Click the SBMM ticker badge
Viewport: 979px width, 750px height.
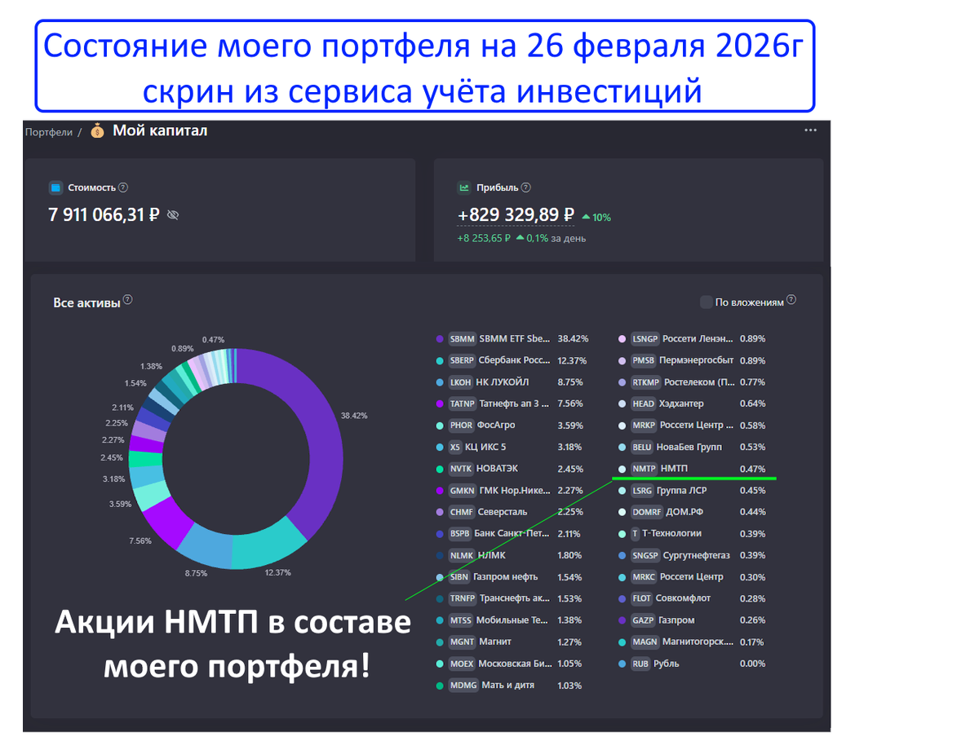point(461,337)
